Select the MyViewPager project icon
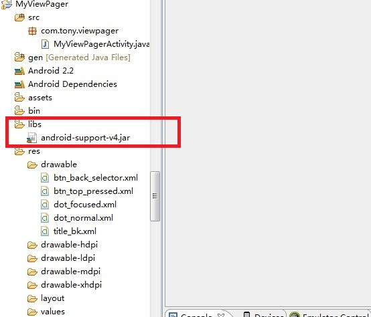Screen dimensions: 371x317 (7, 4)
